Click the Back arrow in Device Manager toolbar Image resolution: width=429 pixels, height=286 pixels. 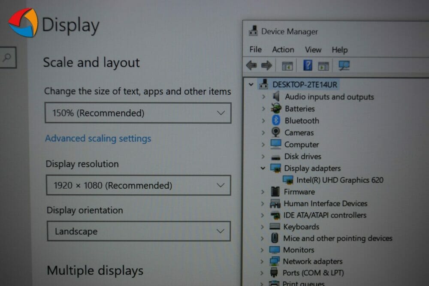pyautogui.click(x=251, y=66)
